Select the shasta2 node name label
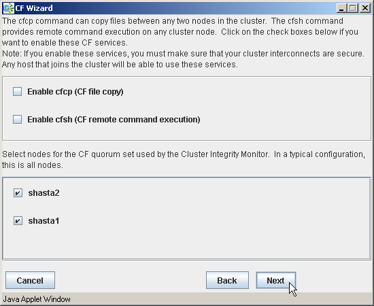Viewport: 374px width, 306px height. pyautogui.click(x=44, y=192)
